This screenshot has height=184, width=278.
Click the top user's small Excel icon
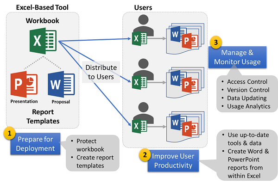[139, 38]
